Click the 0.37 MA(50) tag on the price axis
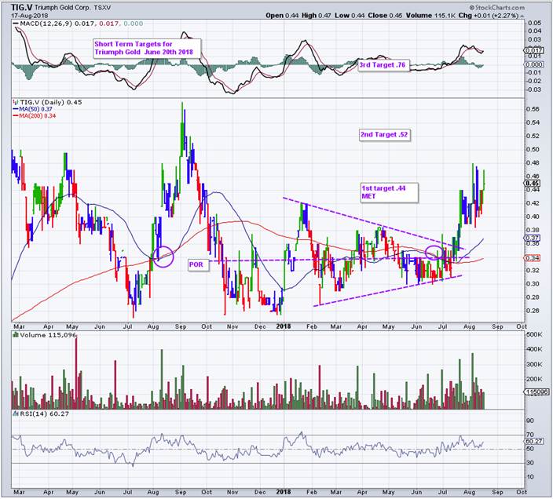 tap(532, 238)
